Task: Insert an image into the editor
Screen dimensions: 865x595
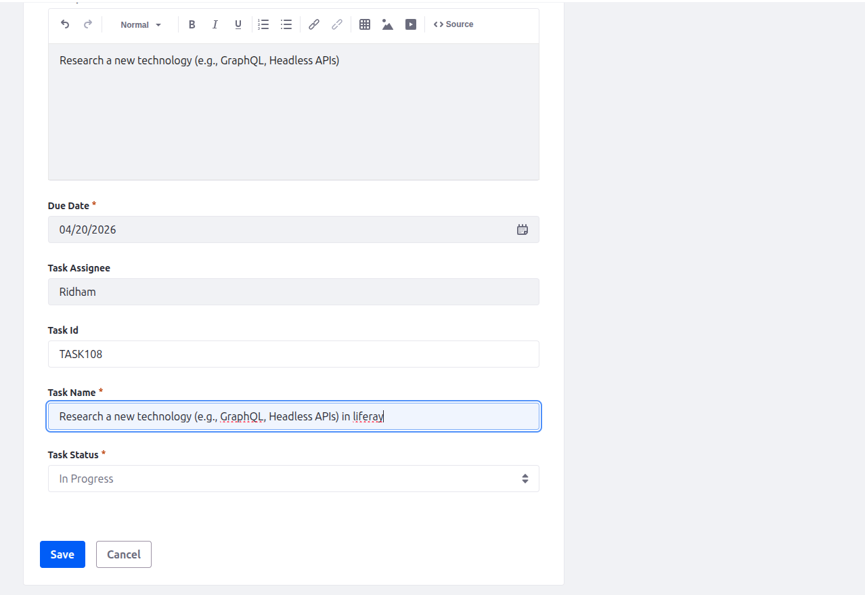Action: [388, 24]
